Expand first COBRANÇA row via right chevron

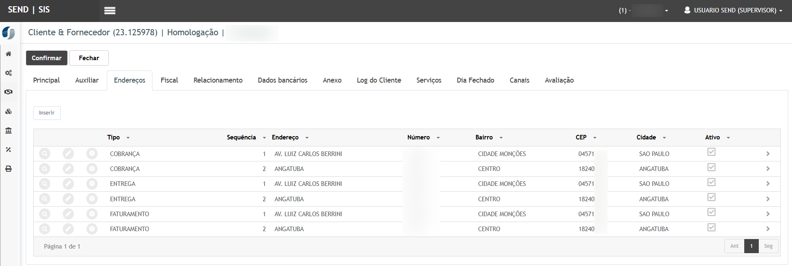click(x=768, y=154)
